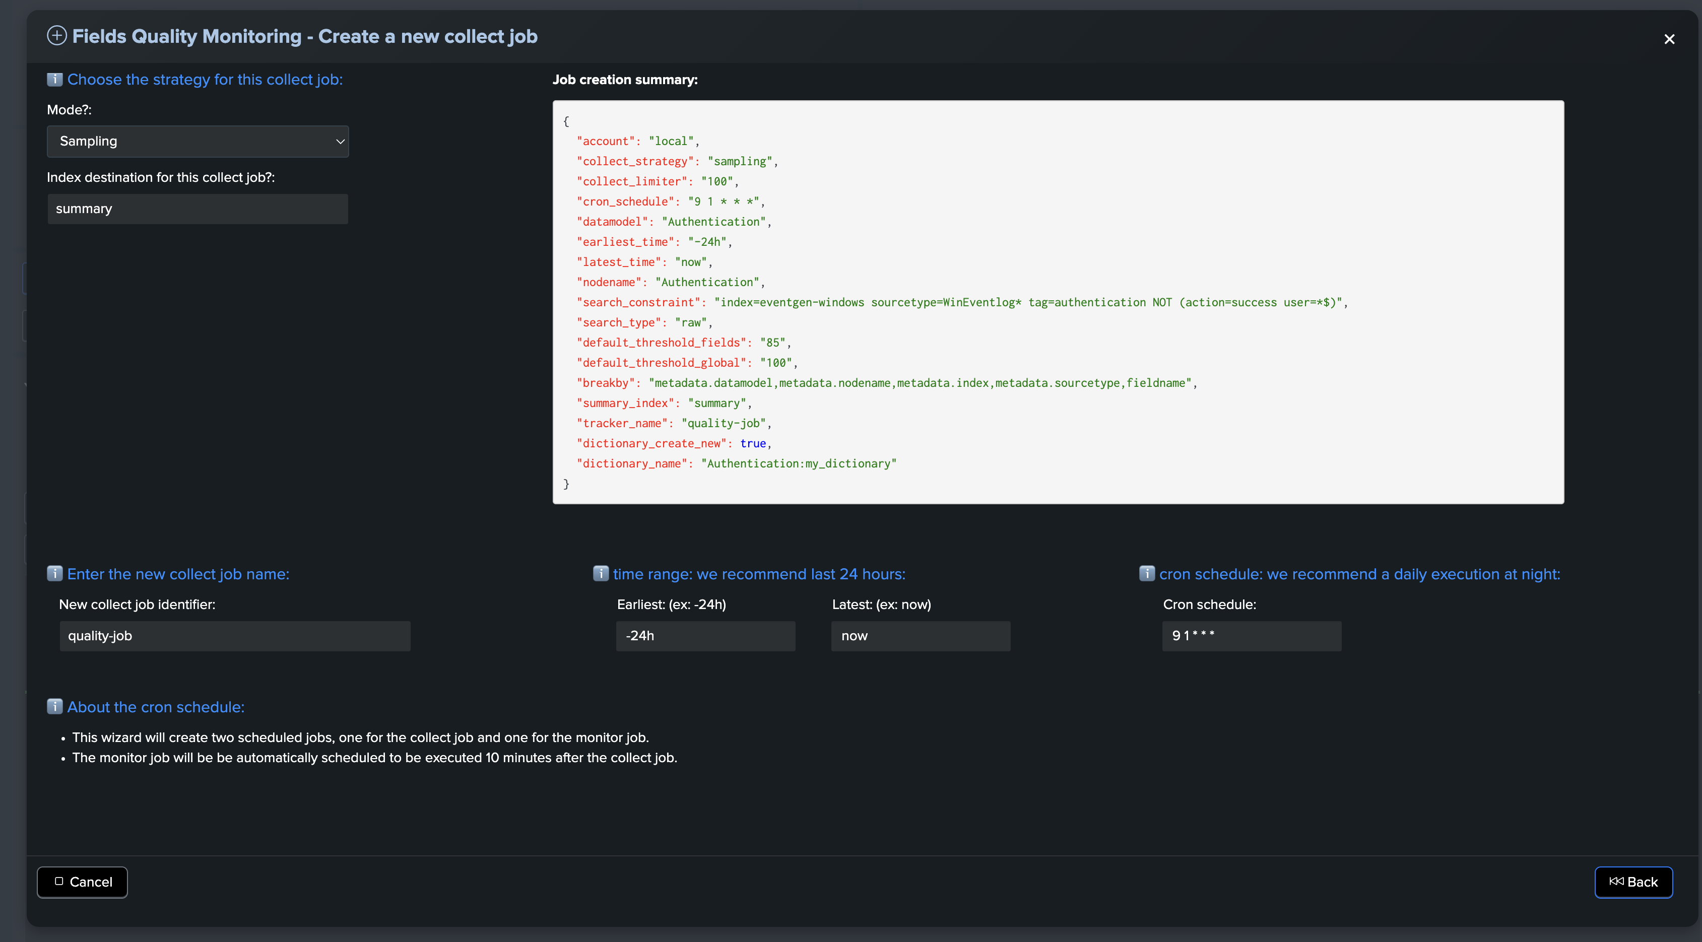1702x942 pixels.
Task: Click the "dictionary_name" line in the summary
Action: coord(737,464)
